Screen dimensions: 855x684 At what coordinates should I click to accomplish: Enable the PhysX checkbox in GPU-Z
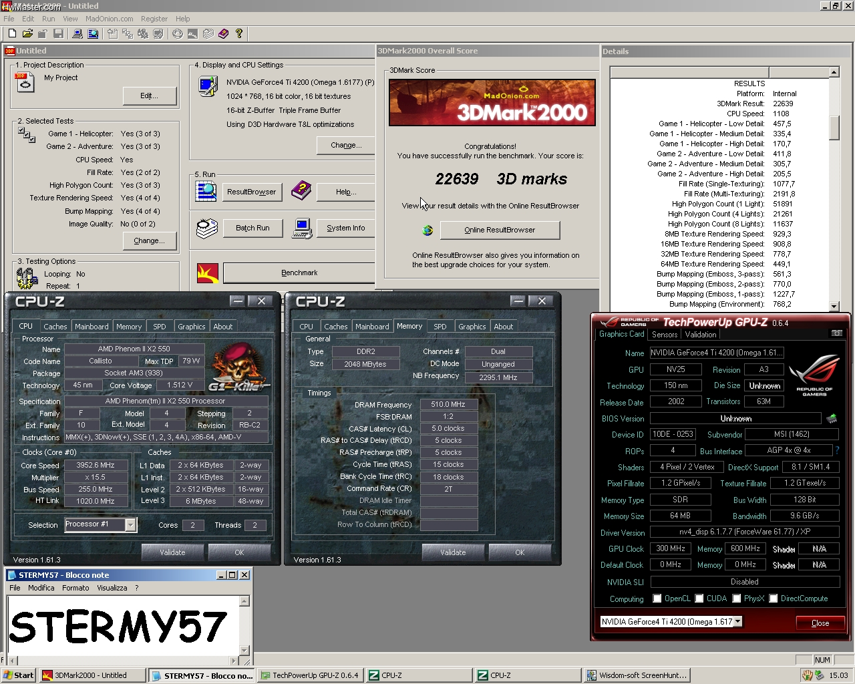click(x=737, y=598)
